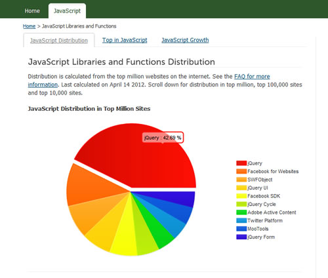
Task: Click the jQuery Form purple swatch
Action: 241,237
